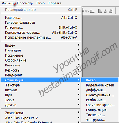The height and width of the screenshot is (123, 119).
Task: Apply the Выделение краев filter
Action: (100, 85)
